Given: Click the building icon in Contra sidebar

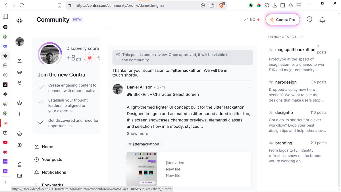Looking at the screenshot, I should tap(20, 61).
